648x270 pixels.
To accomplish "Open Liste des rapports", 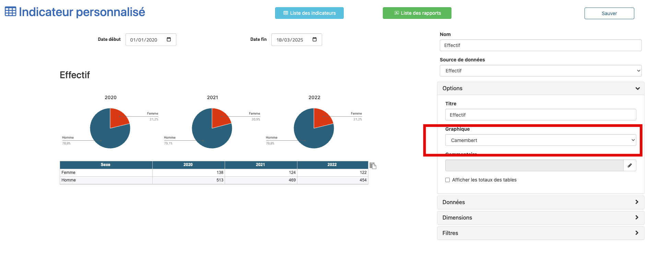I will (417, 13).
